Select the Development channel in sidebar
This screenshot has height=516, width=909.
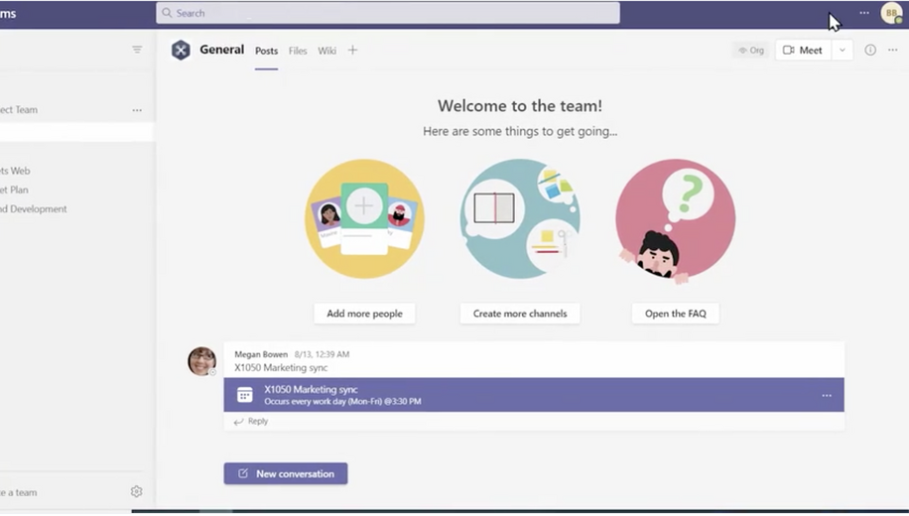point(34,208)
